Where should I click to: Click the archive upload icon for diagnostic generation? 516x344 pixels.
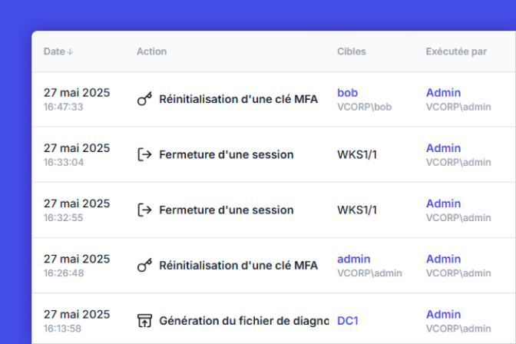(144, 321)
